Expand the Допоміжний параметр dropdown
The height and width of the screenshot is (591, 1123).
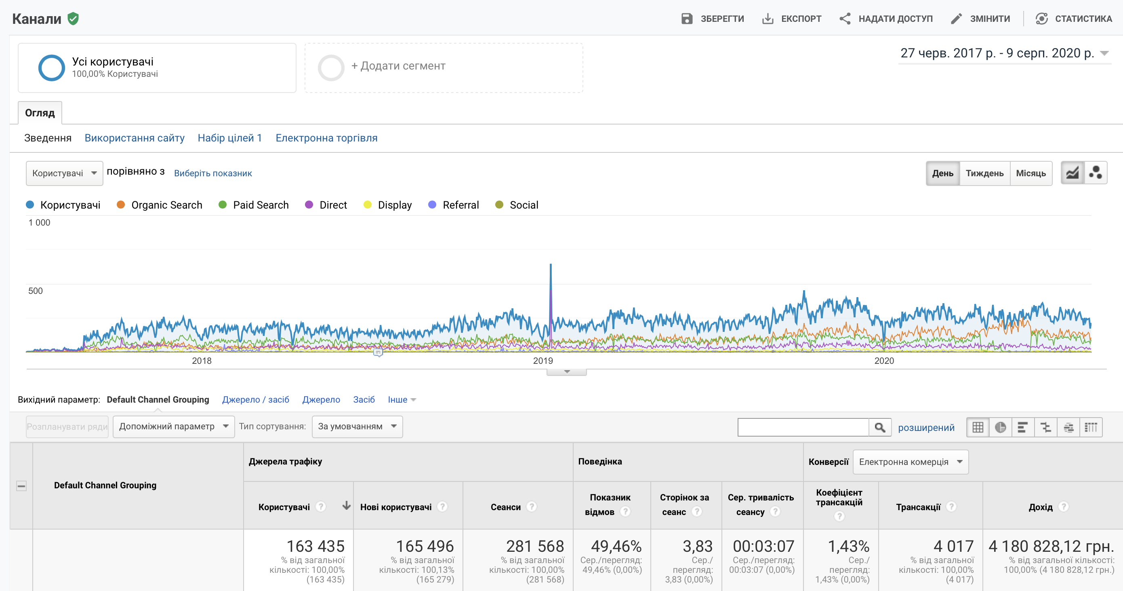[174, 426]
